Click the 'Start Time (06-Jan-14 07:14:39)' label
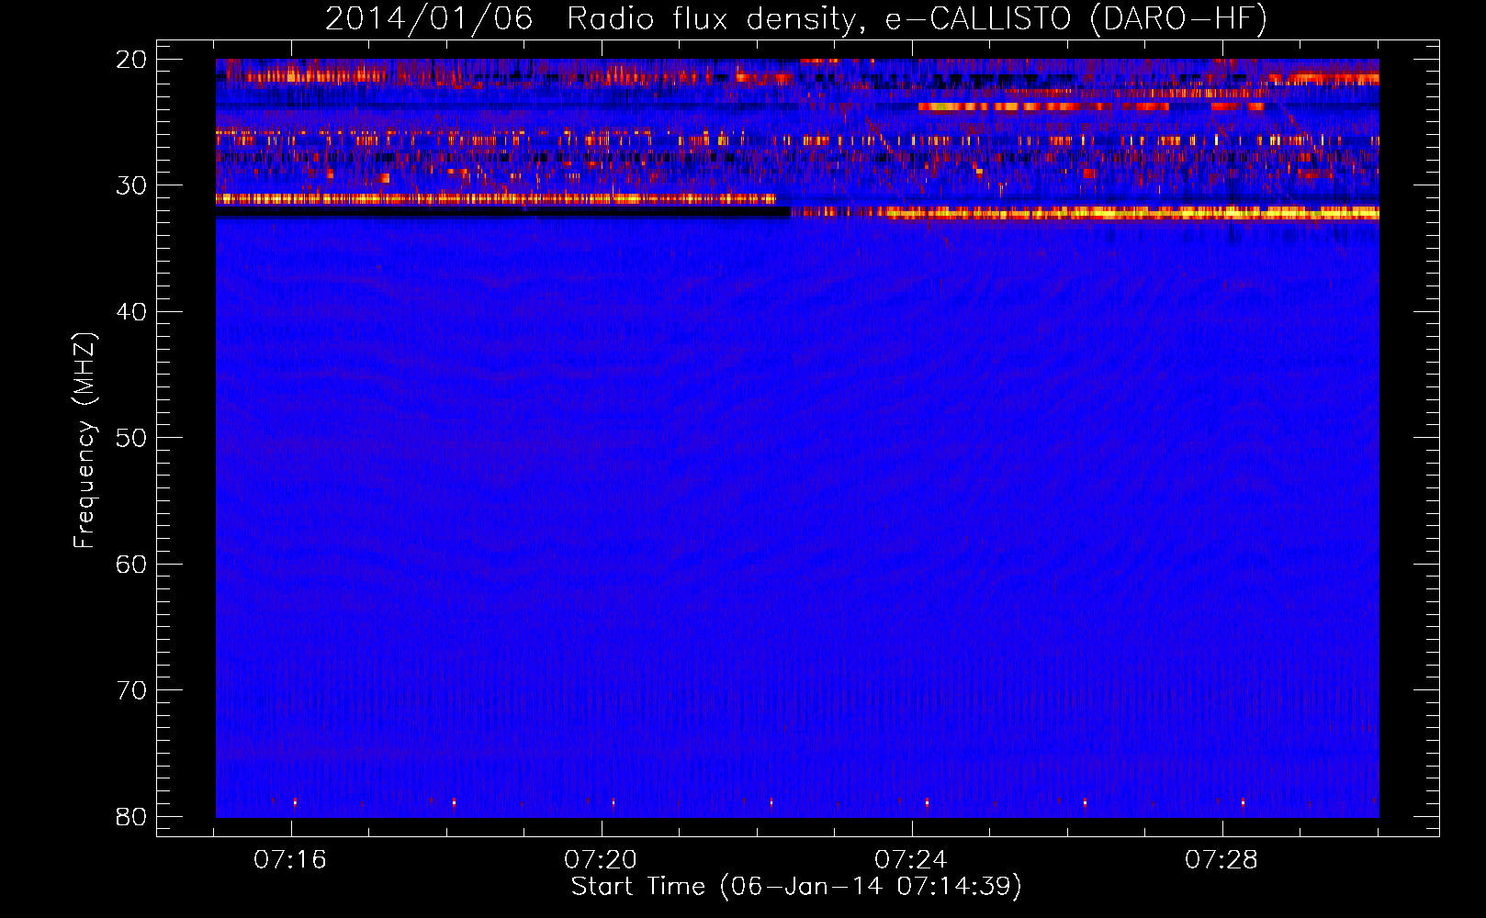1486x918 pixels. [x=796, y=887]
